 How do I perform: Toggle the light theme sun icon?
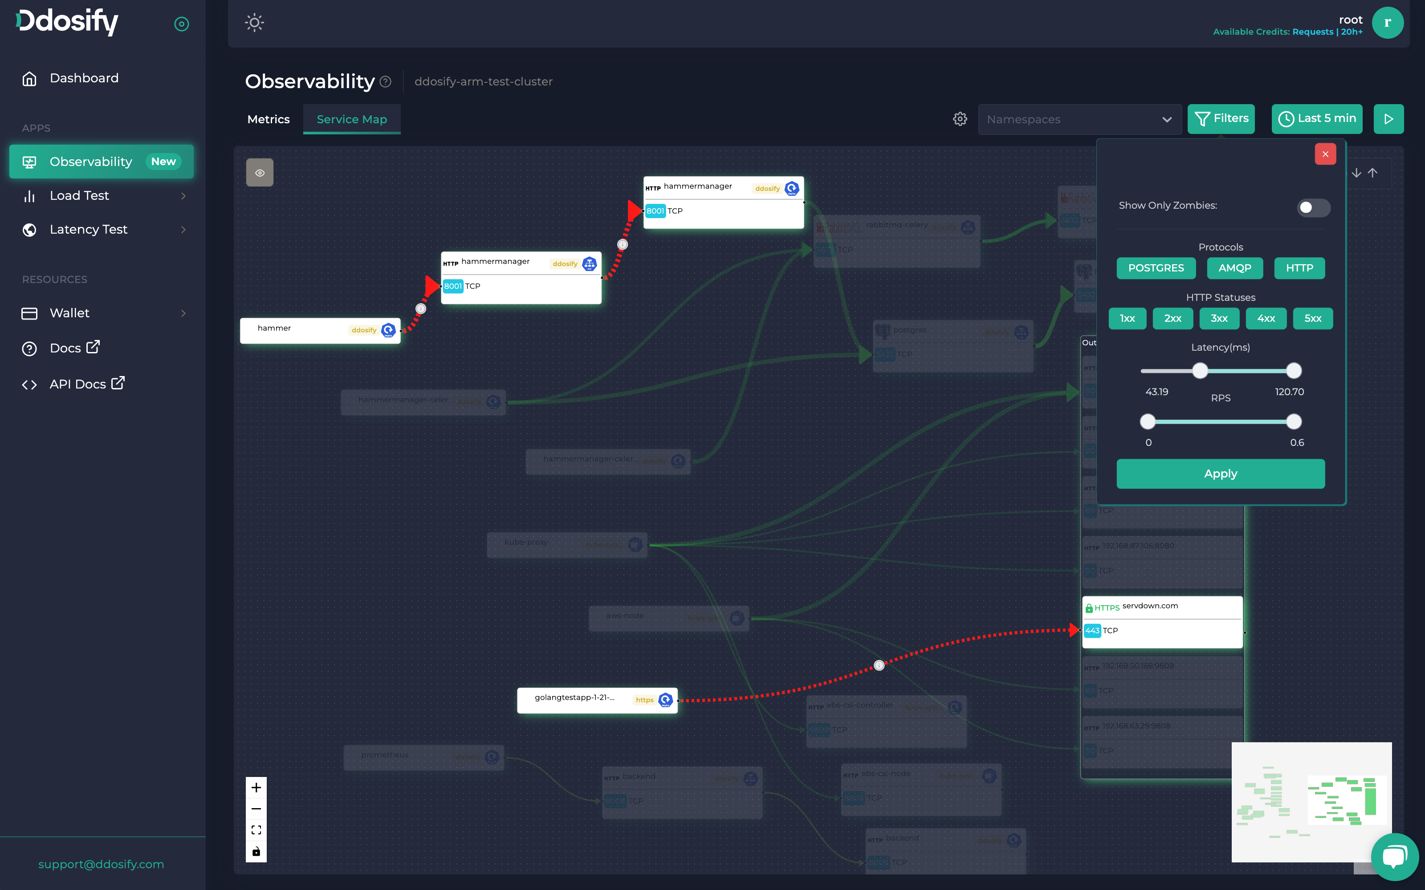tap(254, 23)
